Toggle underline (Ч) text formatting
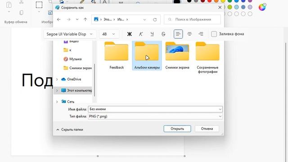 click(152, 34)
